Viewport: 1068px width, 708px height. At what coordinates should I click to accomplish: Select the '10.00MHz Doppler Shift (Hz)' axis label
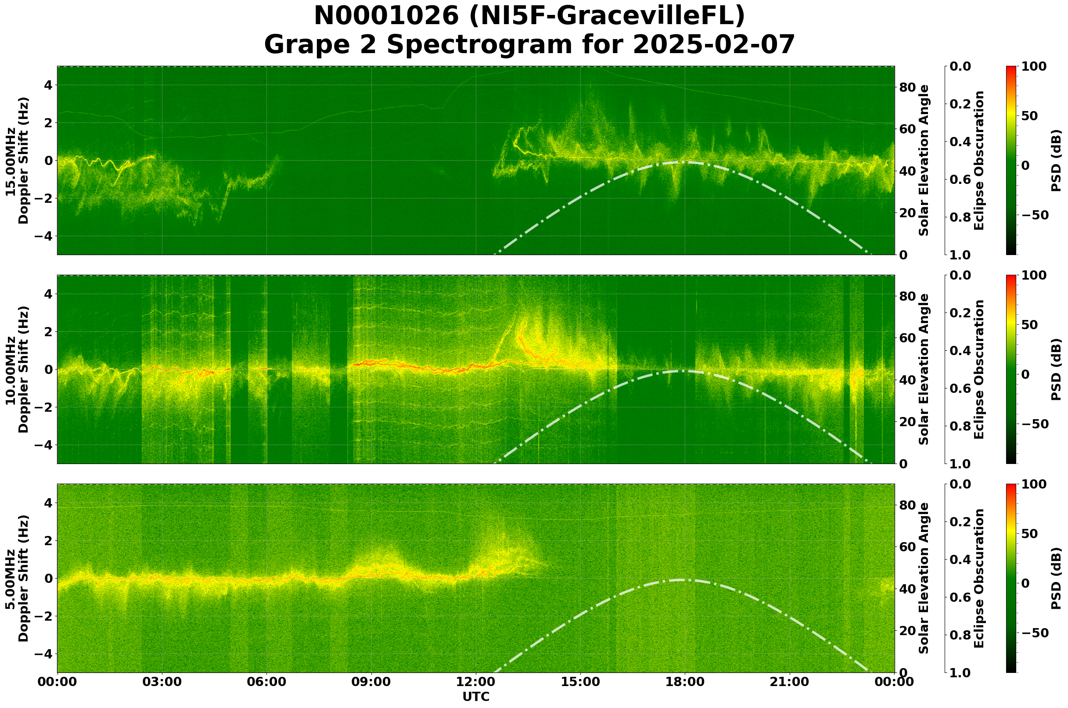pyautogui.click(x=17, y=369)
